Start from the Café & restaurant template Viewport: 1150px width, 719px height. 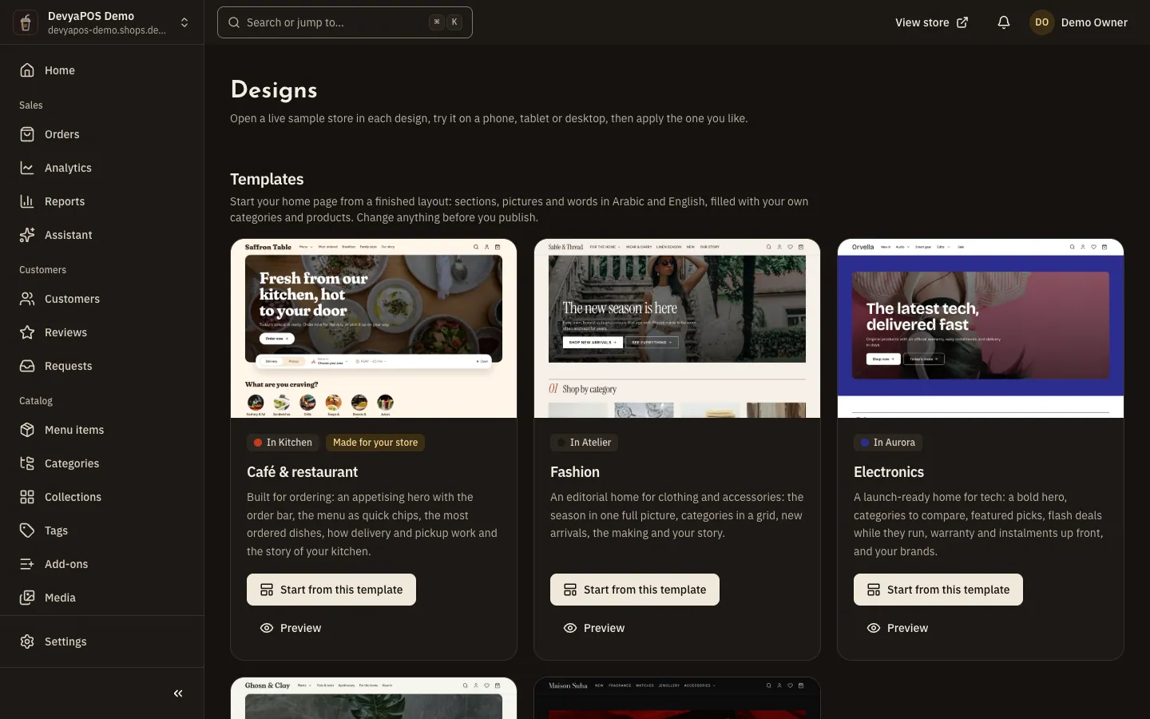(x=331, y=590)
